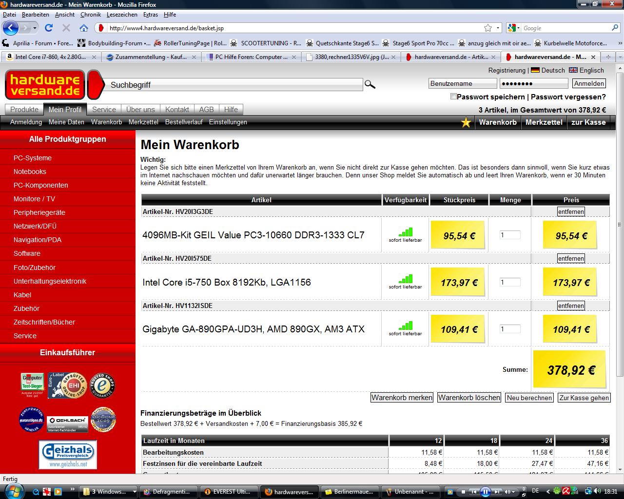Click the browser back arrow button
The image size is (624, 499).
pyautogui.click(x=11, y=28)
